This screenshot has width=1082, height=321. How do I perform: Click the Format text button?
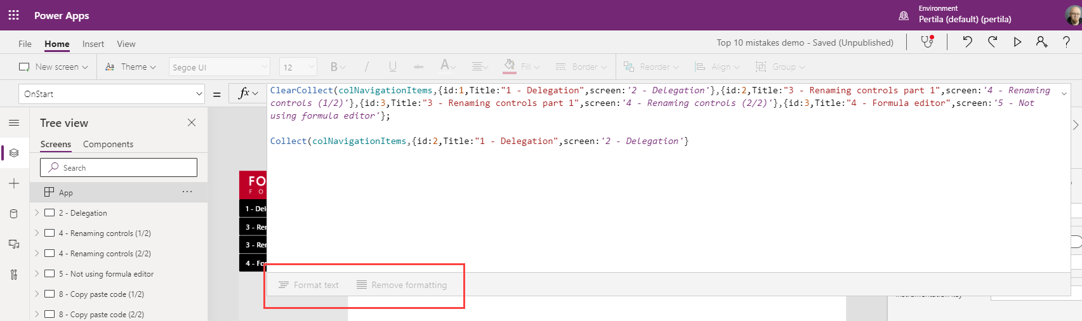(x=309, y=285)
